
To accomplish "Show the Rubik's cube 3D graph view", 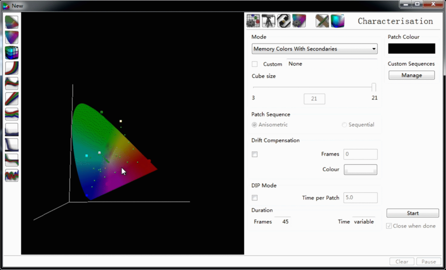I will [x=12, y=53].
